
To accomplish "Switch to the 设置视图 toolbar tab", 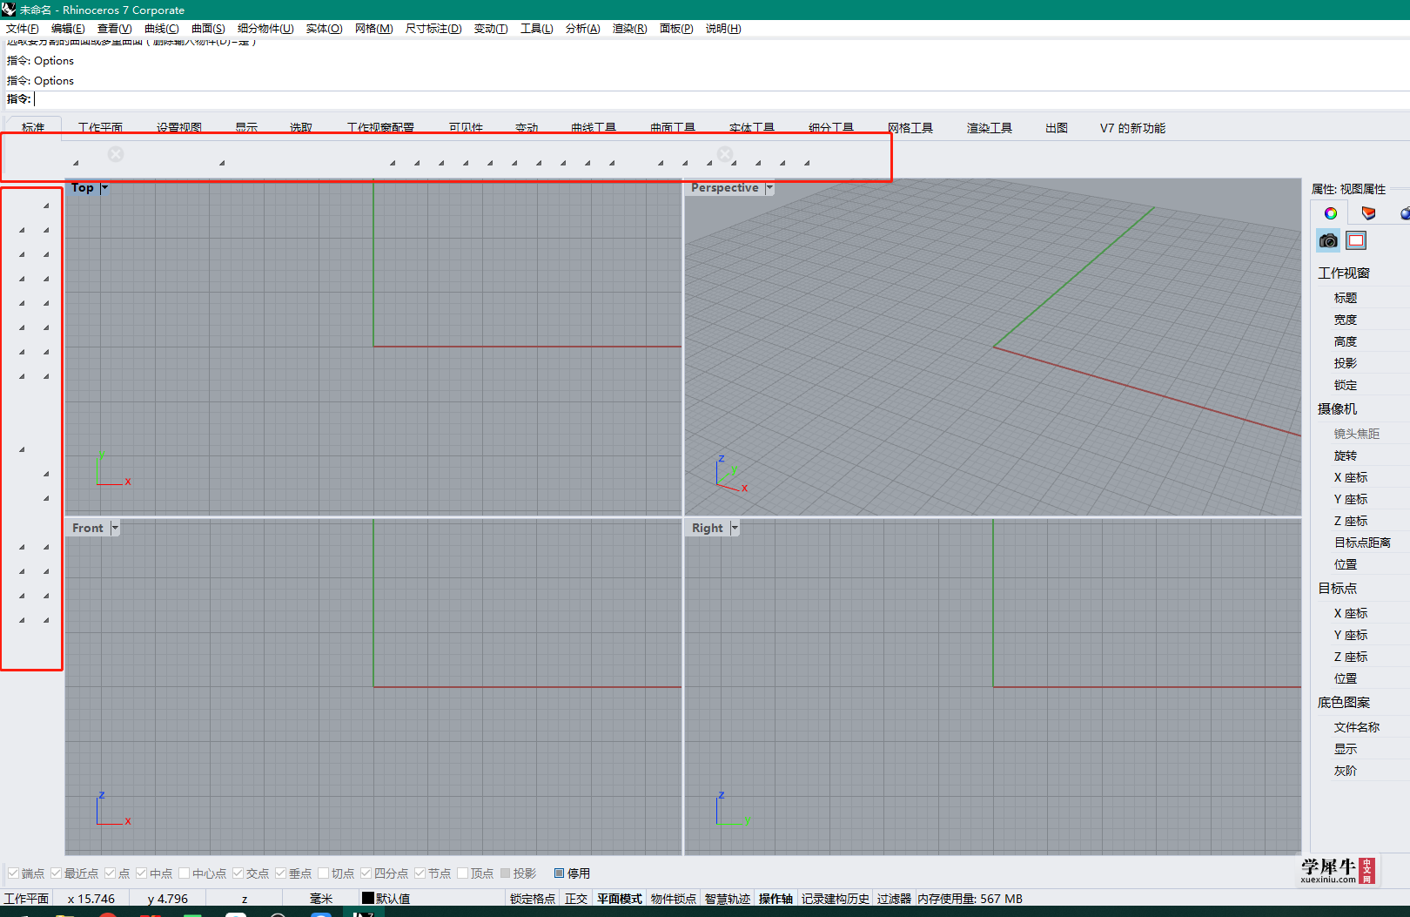I will click(179, 127).
